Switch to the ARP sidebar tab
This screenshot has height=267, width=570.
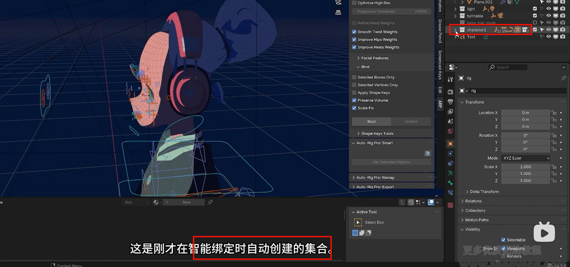click(x=440, y=104)
